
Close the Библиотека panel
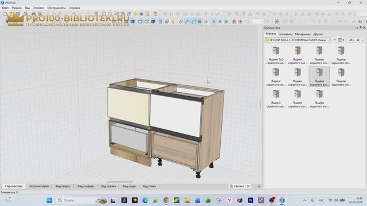[364, 28]
